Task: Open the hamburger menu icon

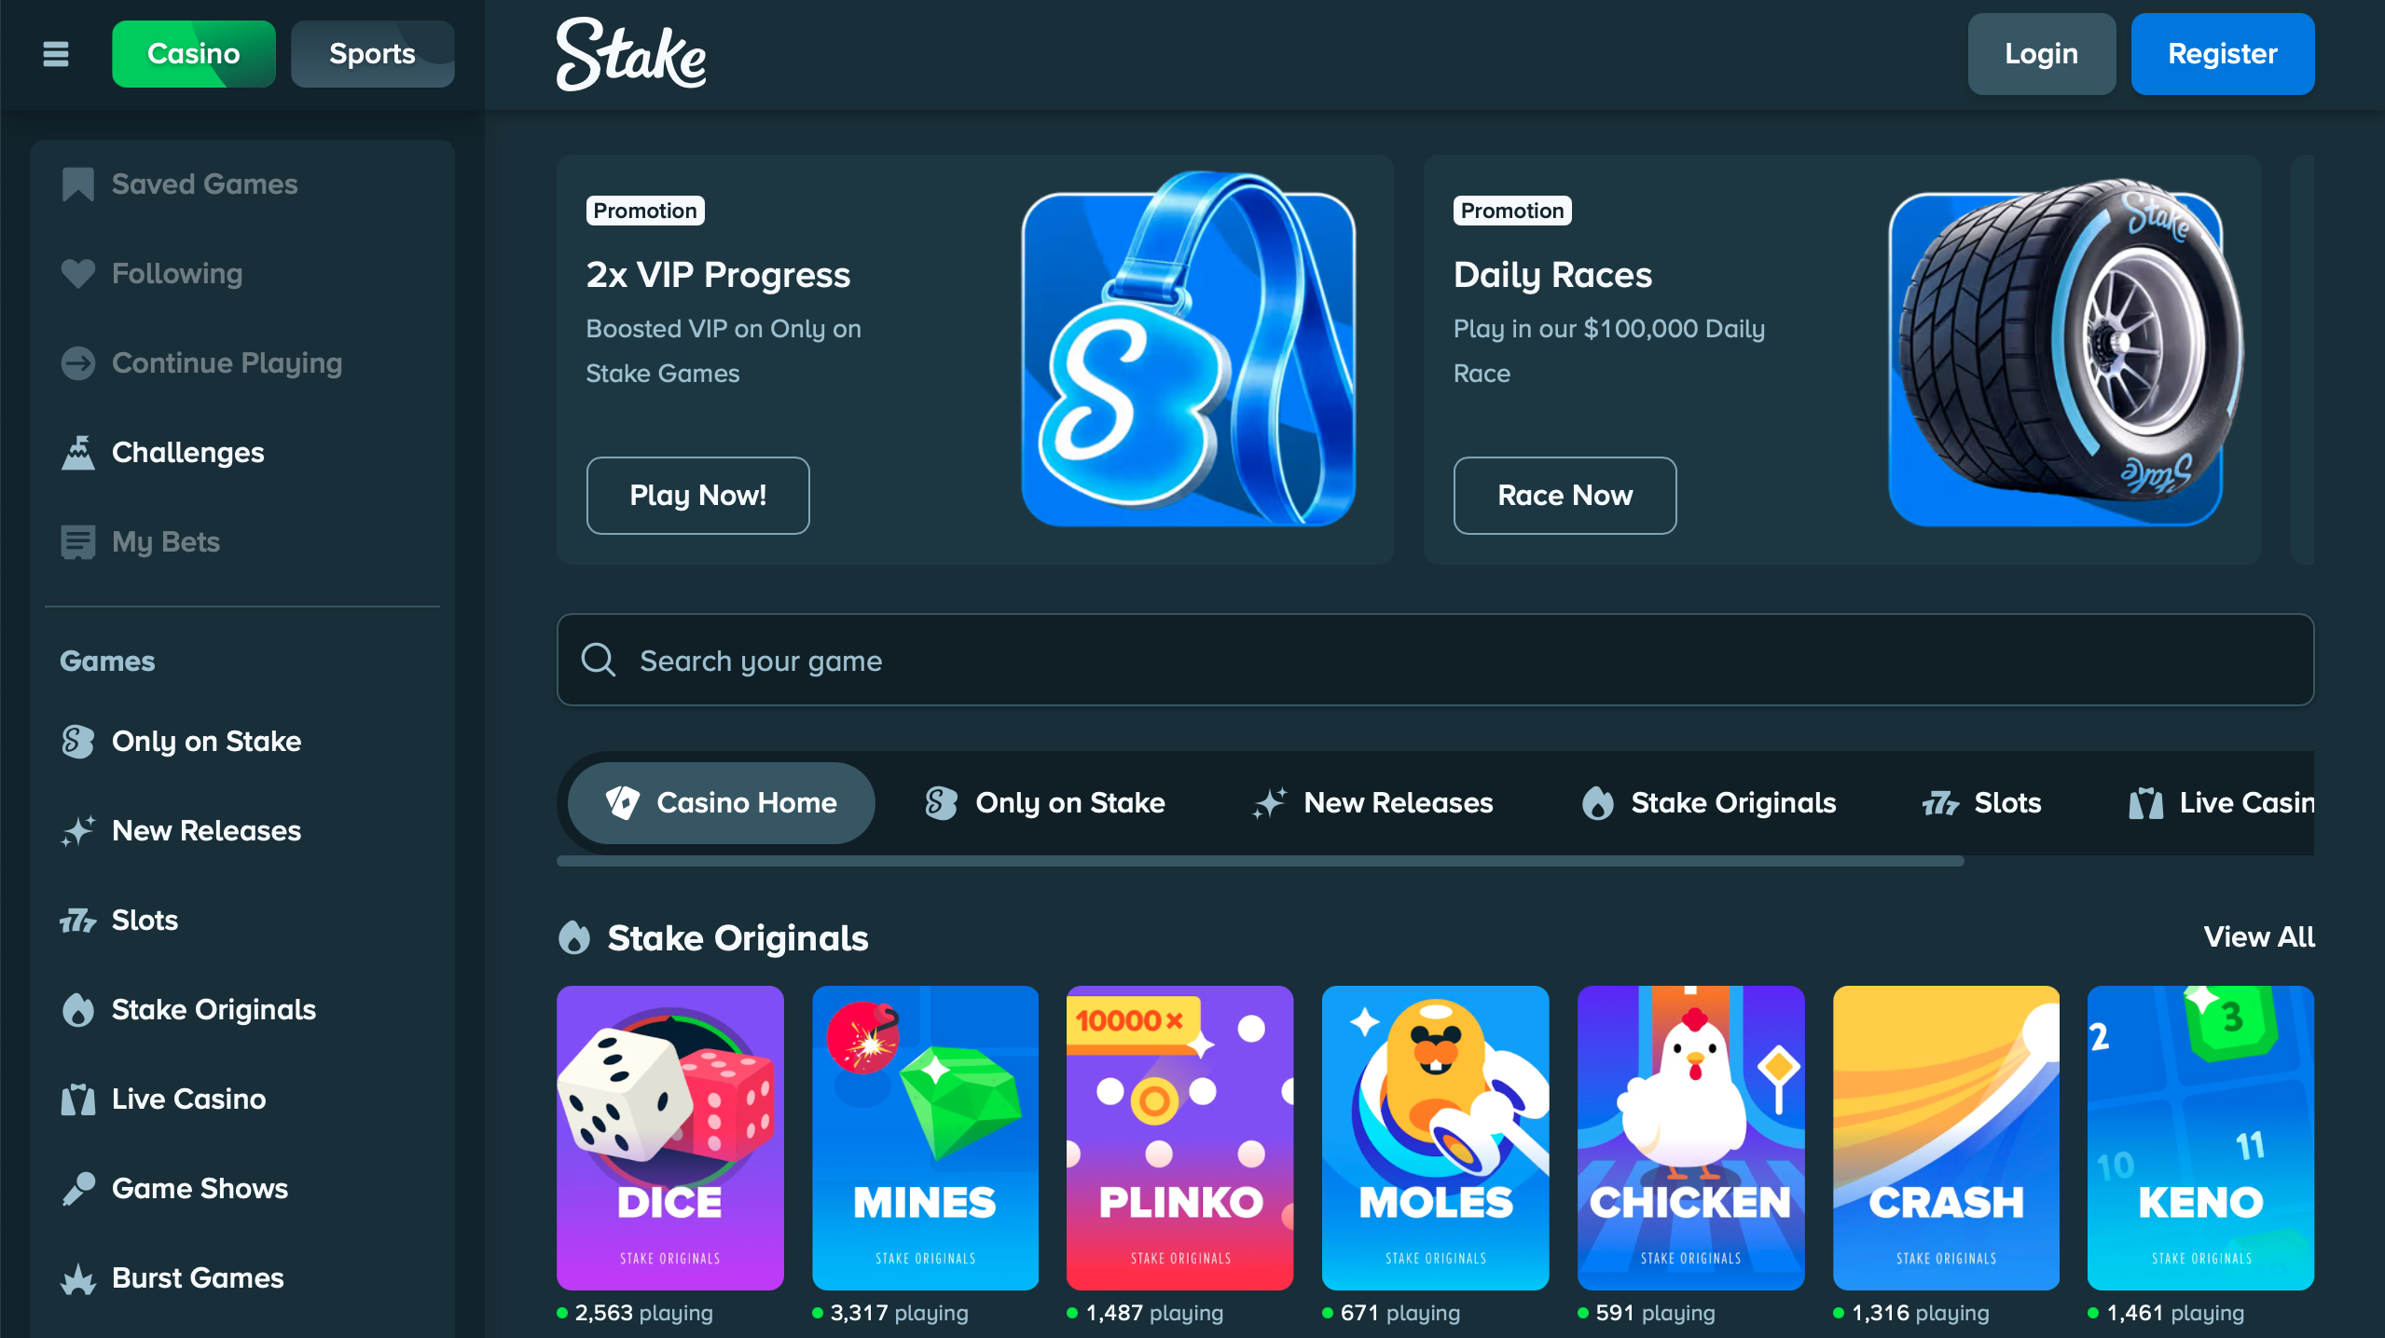Action: coord(56,54)
